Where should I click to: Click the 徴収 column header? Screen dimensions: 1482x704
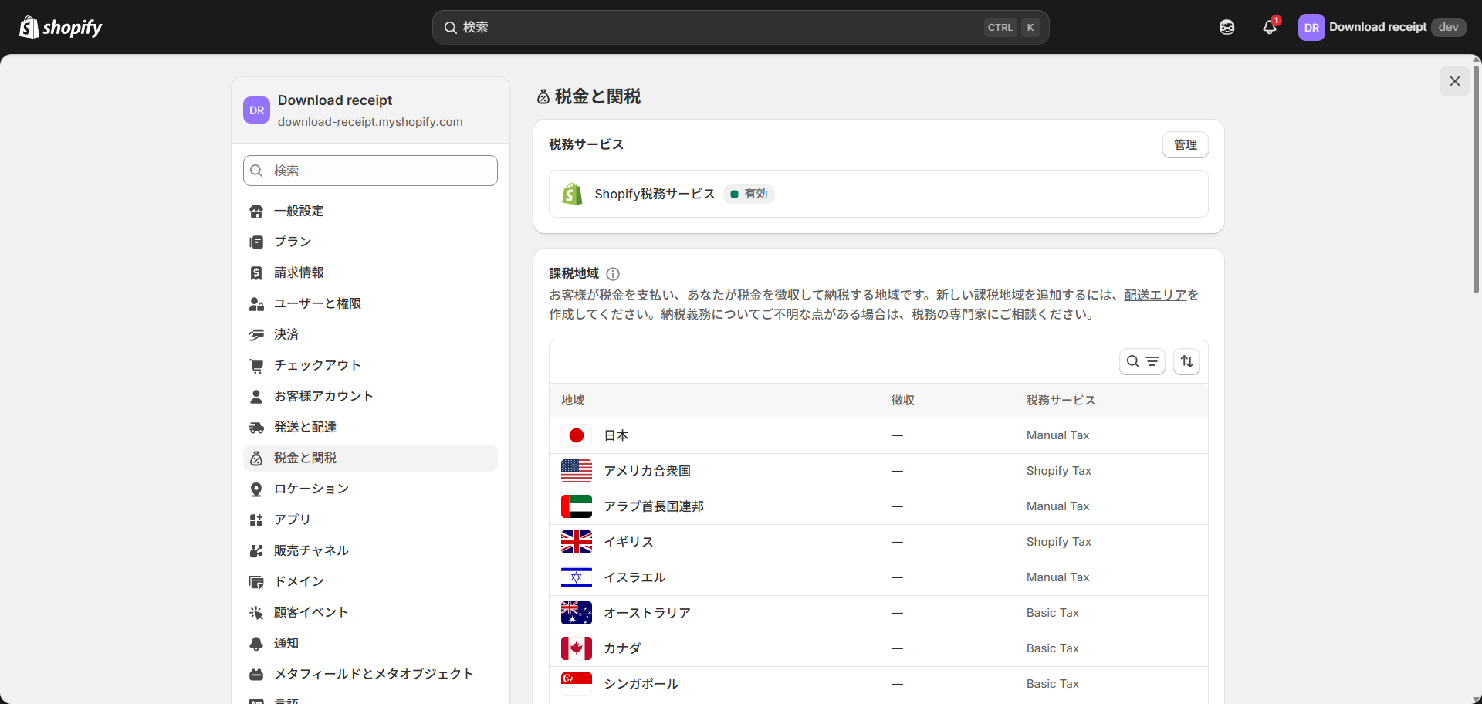point(902,400)
